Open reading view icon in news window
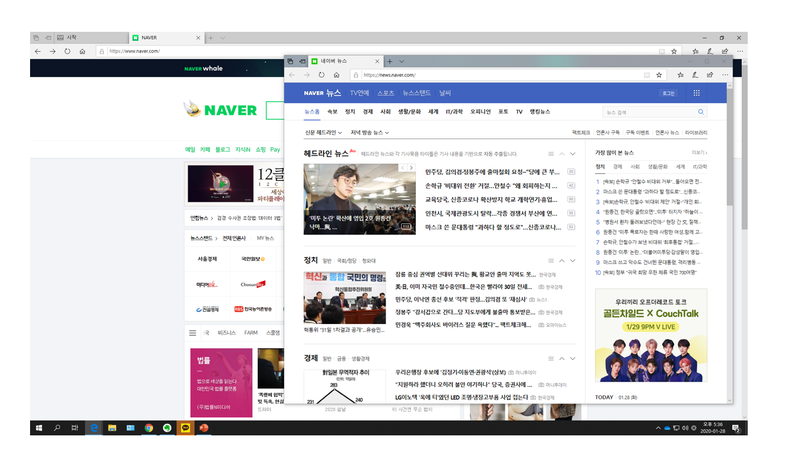The width and height of the screenshot is (809, 456). 647,75
